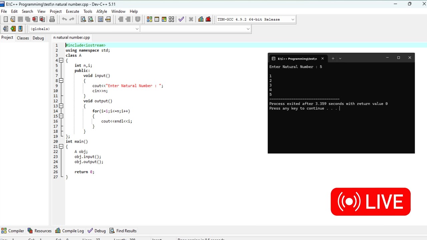The width and height of the screenshot is (427, 240).
Task: Click the code line 'obj.input();'
Action: [88, 157]
